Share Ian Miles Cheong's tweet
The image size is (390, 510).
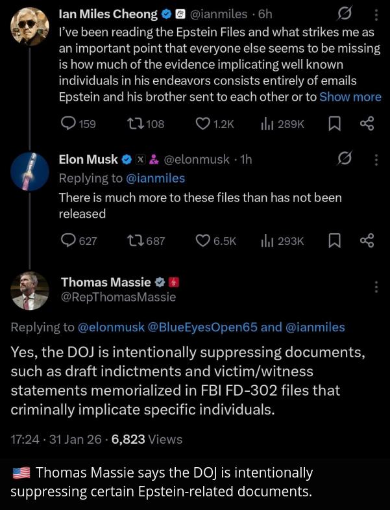(x=367, y=124)
